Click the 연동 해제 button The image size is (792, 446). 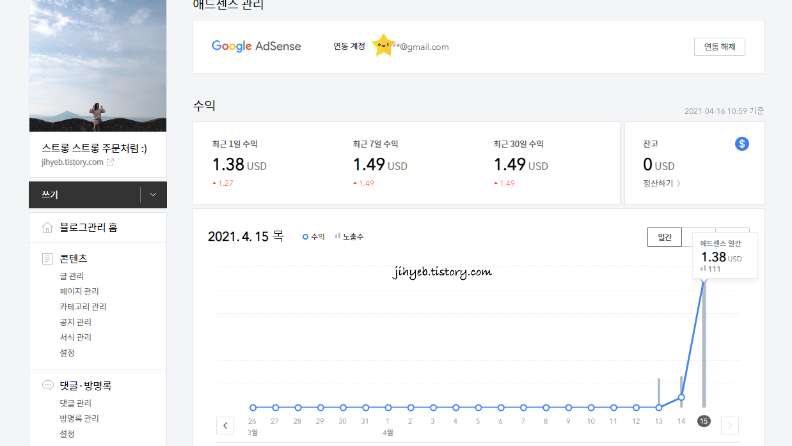720,47
